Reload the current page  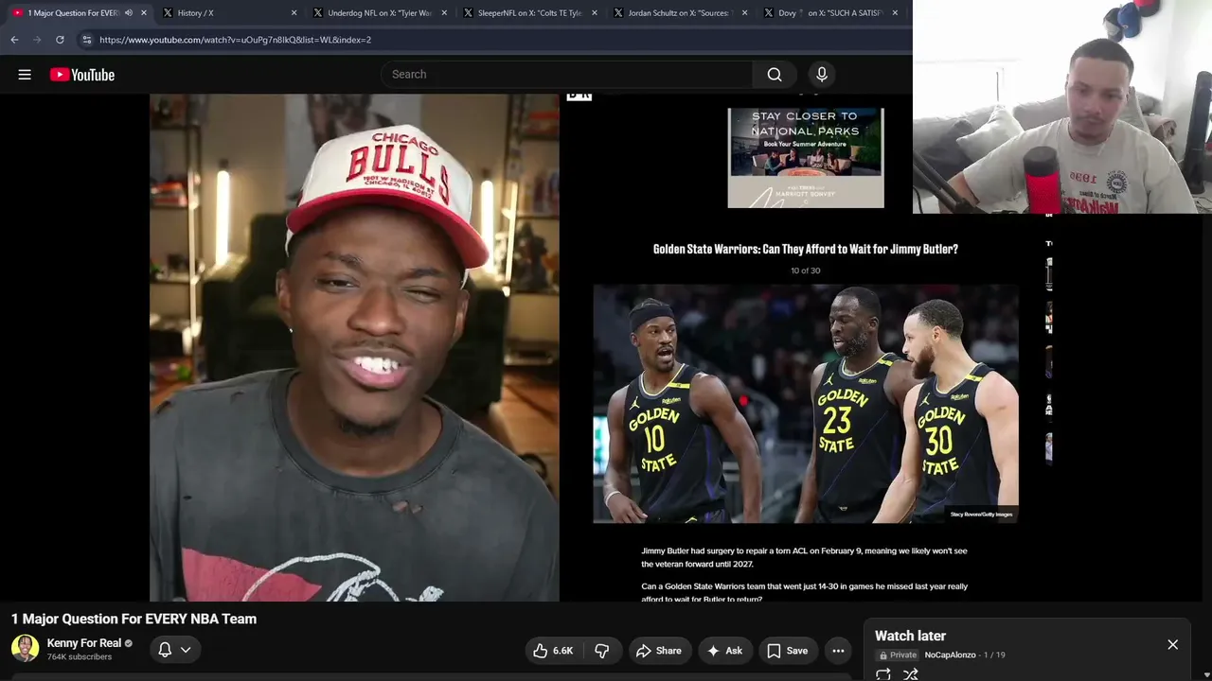60,40
